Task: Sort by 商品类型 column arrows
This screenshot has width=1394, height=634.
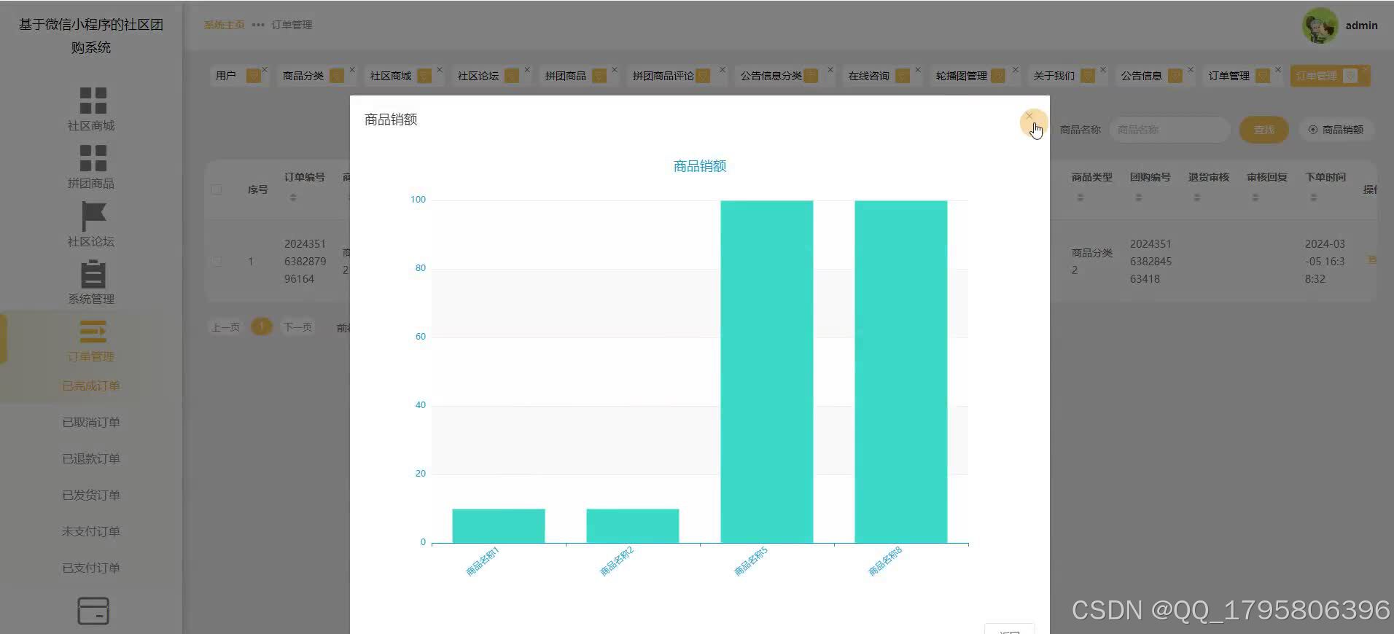Action: point(1080,197)
